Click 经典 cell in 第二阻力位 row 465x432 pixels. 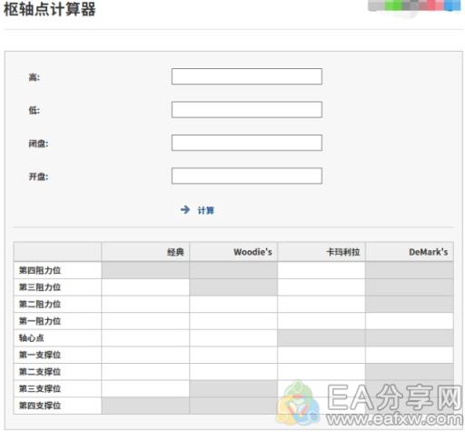point(145,304)
